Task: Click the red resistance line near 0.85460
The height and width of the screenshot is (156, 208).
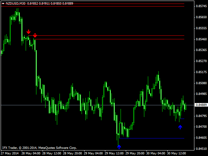Action: click(x=110, y=39)
